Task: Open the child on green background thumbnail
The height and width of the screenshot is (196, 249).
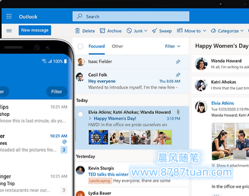Action: point(162,137)
